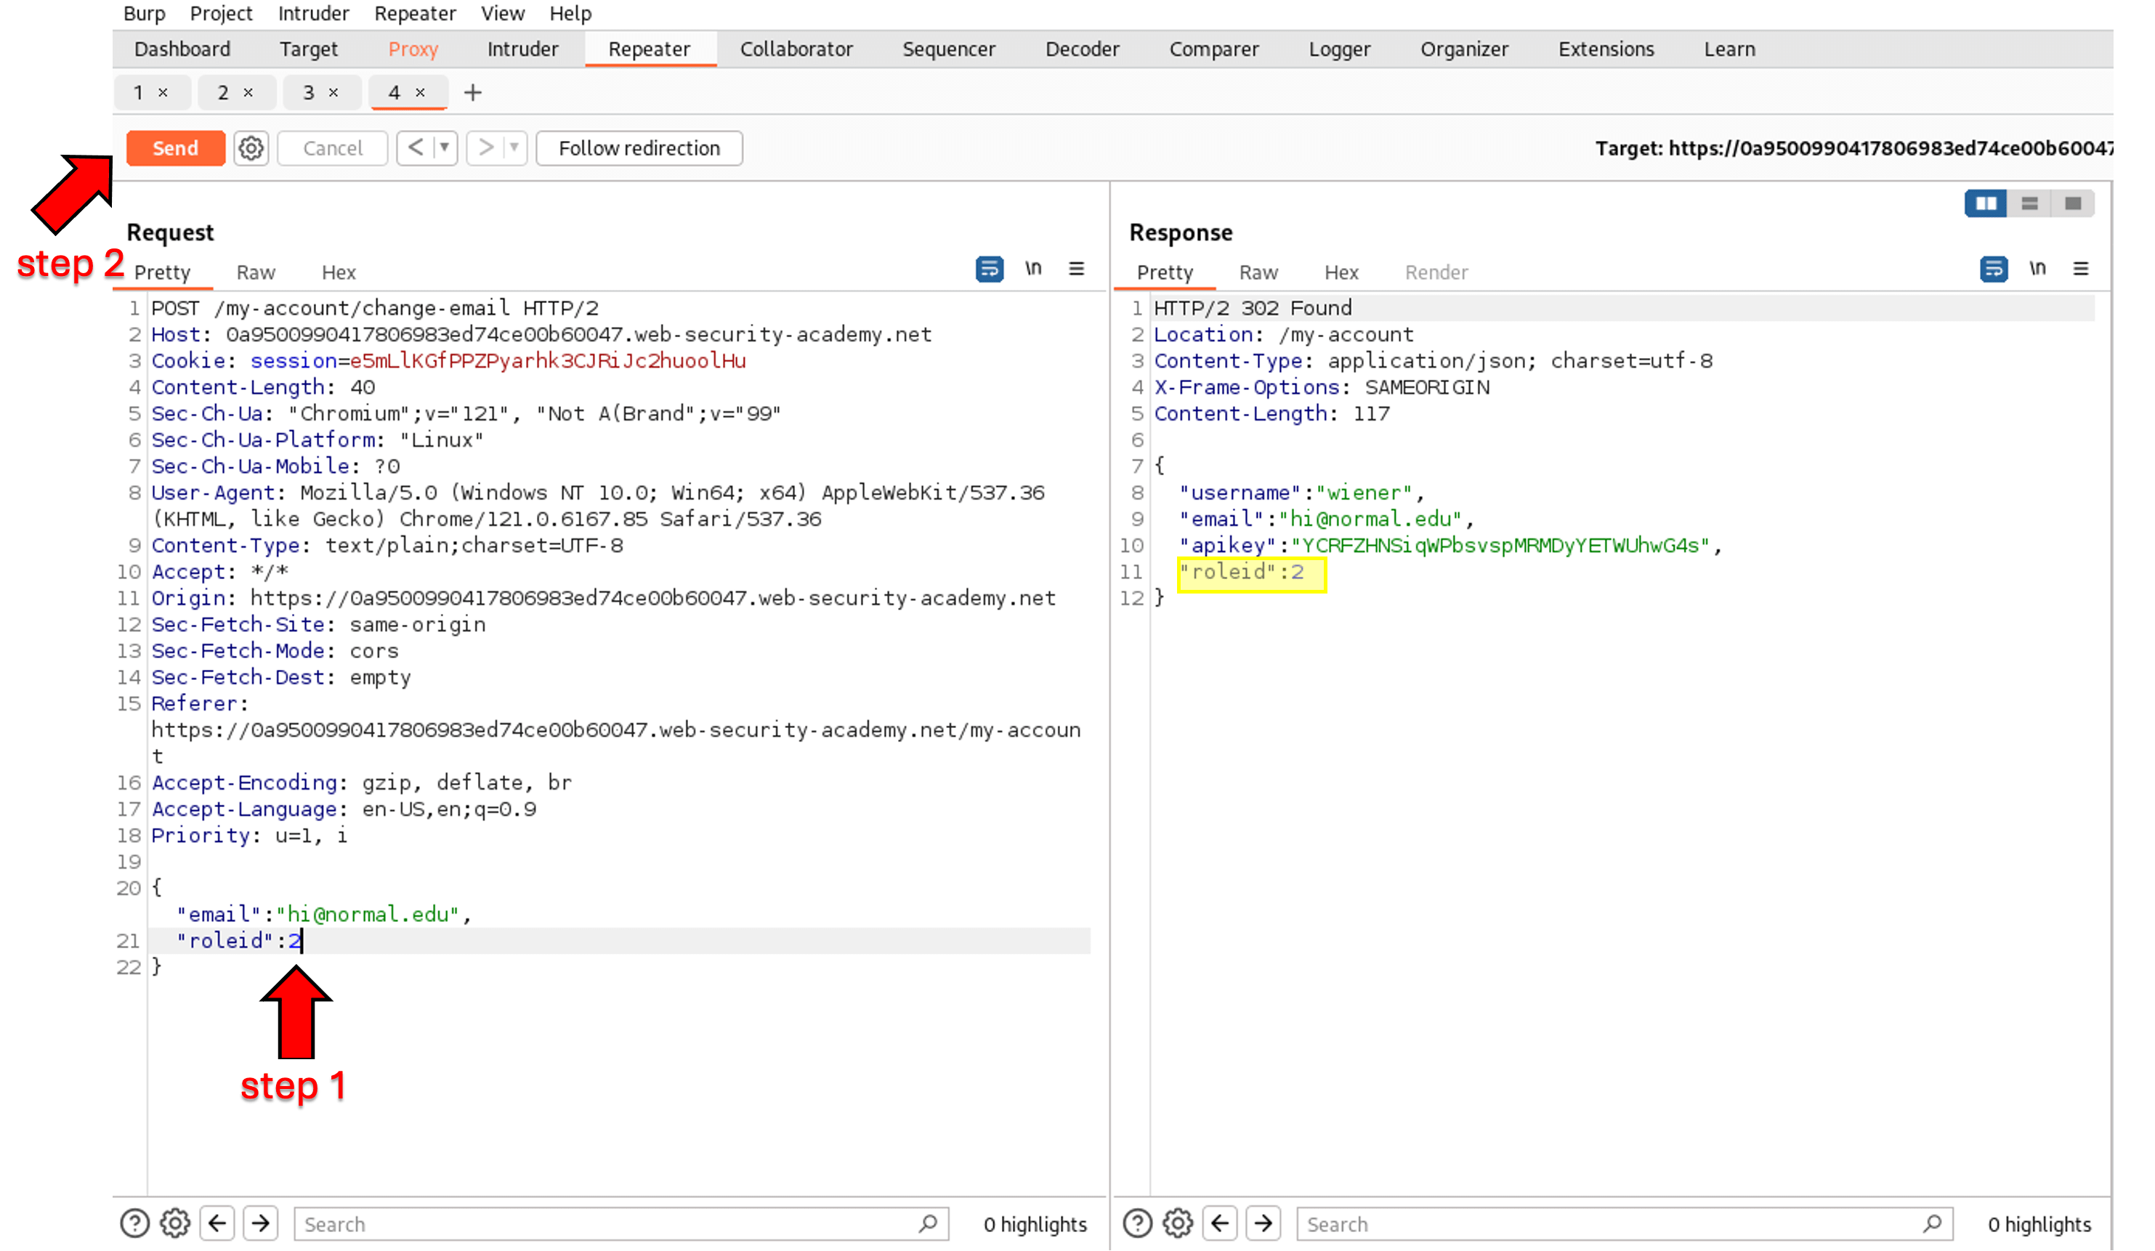This screenshot has width=2155, height=1251.
Task: Toggle word wrap in Request panel
Action: pyautogui.click(x=990, y=270)
